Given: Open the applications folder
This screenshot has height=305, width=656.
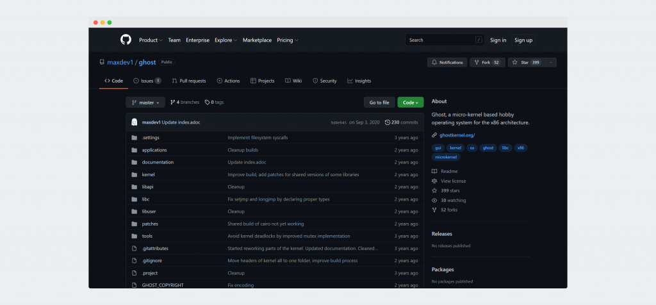Looking at the screenshot, I should [x=154, y=150].
